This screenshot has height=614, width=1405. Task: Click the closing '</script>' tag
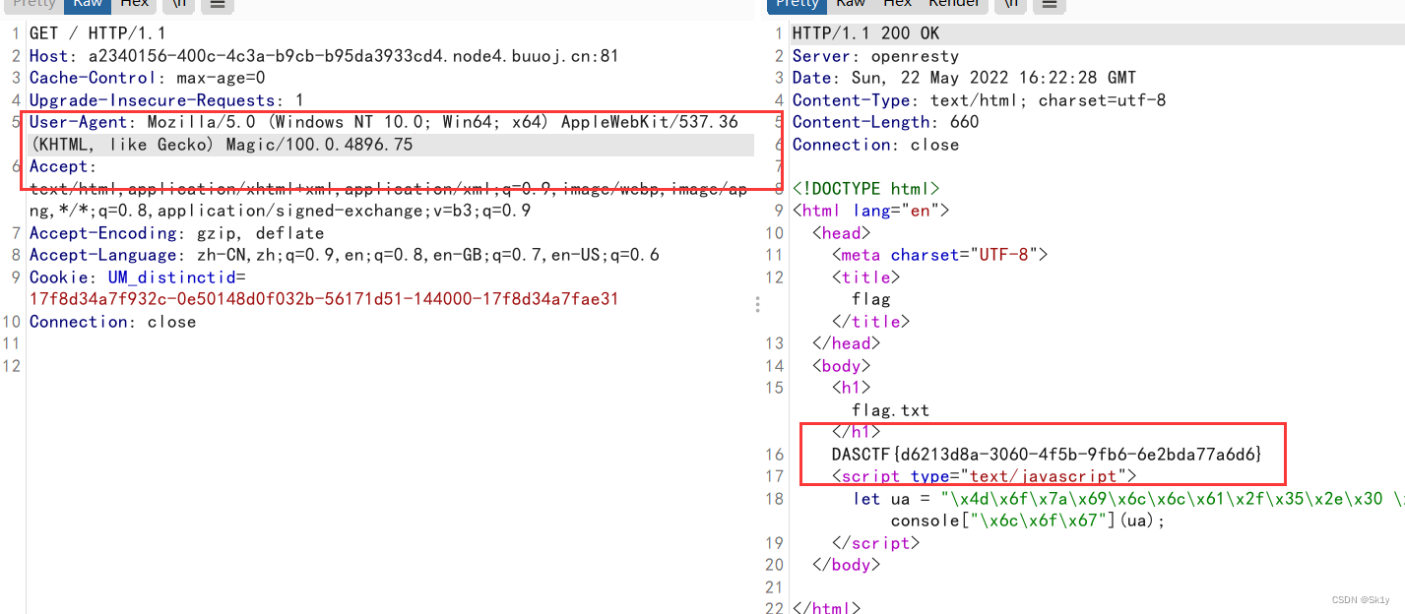pos(875,543)
